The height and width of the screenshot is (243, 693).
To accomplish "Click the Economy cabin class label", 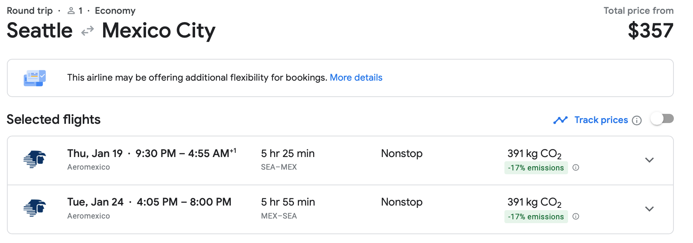I will pos(115,11).
